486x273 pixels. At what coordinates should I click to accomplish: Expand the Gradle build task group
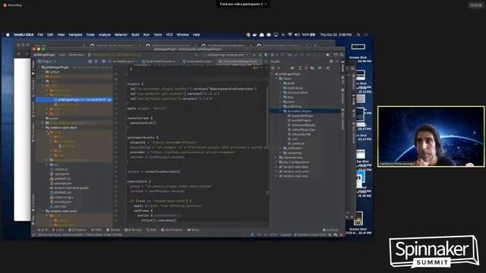280,83
